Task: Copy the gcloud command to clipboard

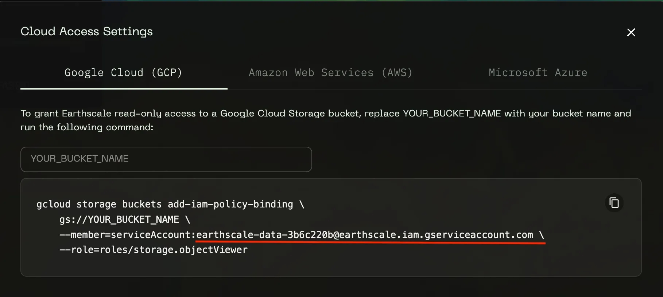Action: (x=614, y=203)
